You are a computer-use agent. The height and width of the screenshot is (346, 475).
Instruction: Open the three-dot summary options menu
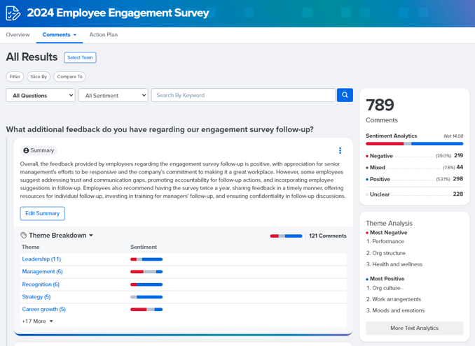point(340,150)
